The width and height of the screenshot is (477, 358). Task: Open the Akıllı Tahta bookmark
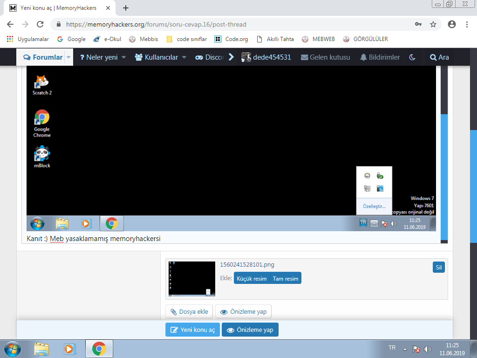click(275, 39)
